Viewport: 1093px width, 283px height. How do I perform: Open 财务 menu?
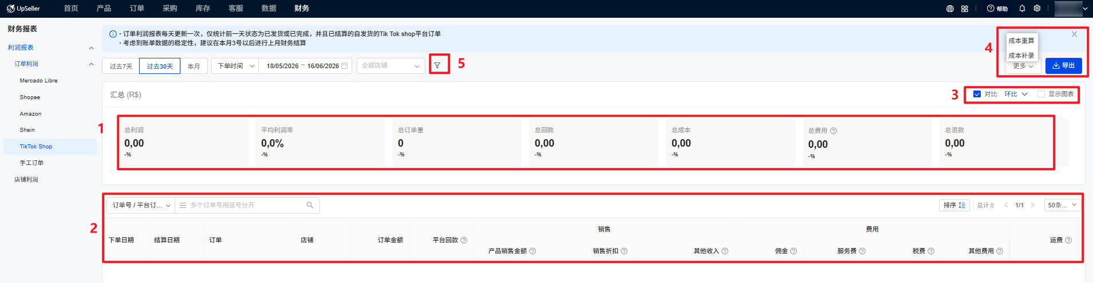point(302,9)
